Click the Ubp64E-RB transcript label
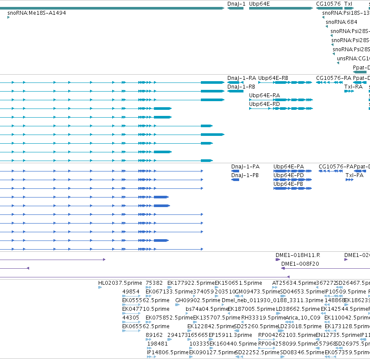The image size is (370, 359). 273,78
